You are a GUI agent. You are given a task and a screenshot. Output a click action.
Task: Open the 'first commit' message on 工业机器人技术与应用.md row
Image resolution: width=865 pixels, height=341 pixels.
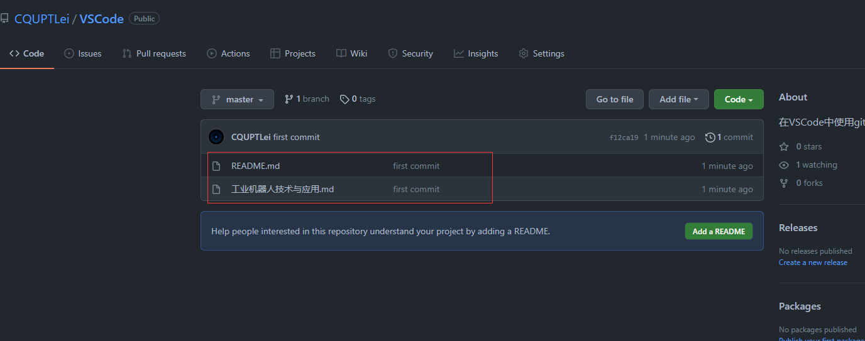pos(416,189)
